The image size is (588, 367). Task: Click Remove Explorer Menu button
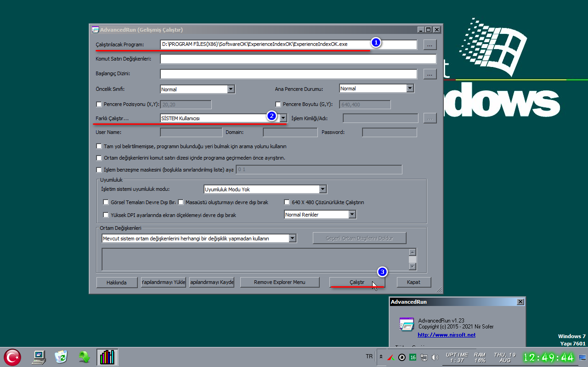click(280, 282)
